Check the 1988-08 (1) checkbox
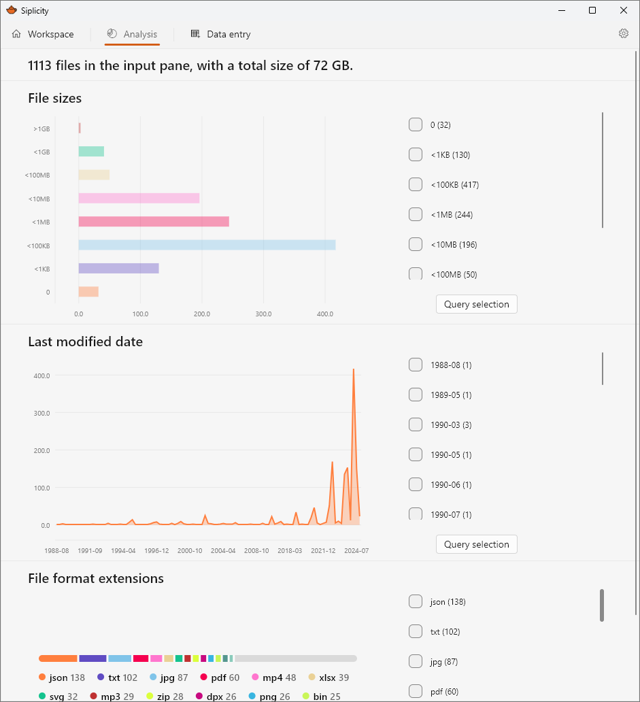The image size is (640, 702). (415, 365)
